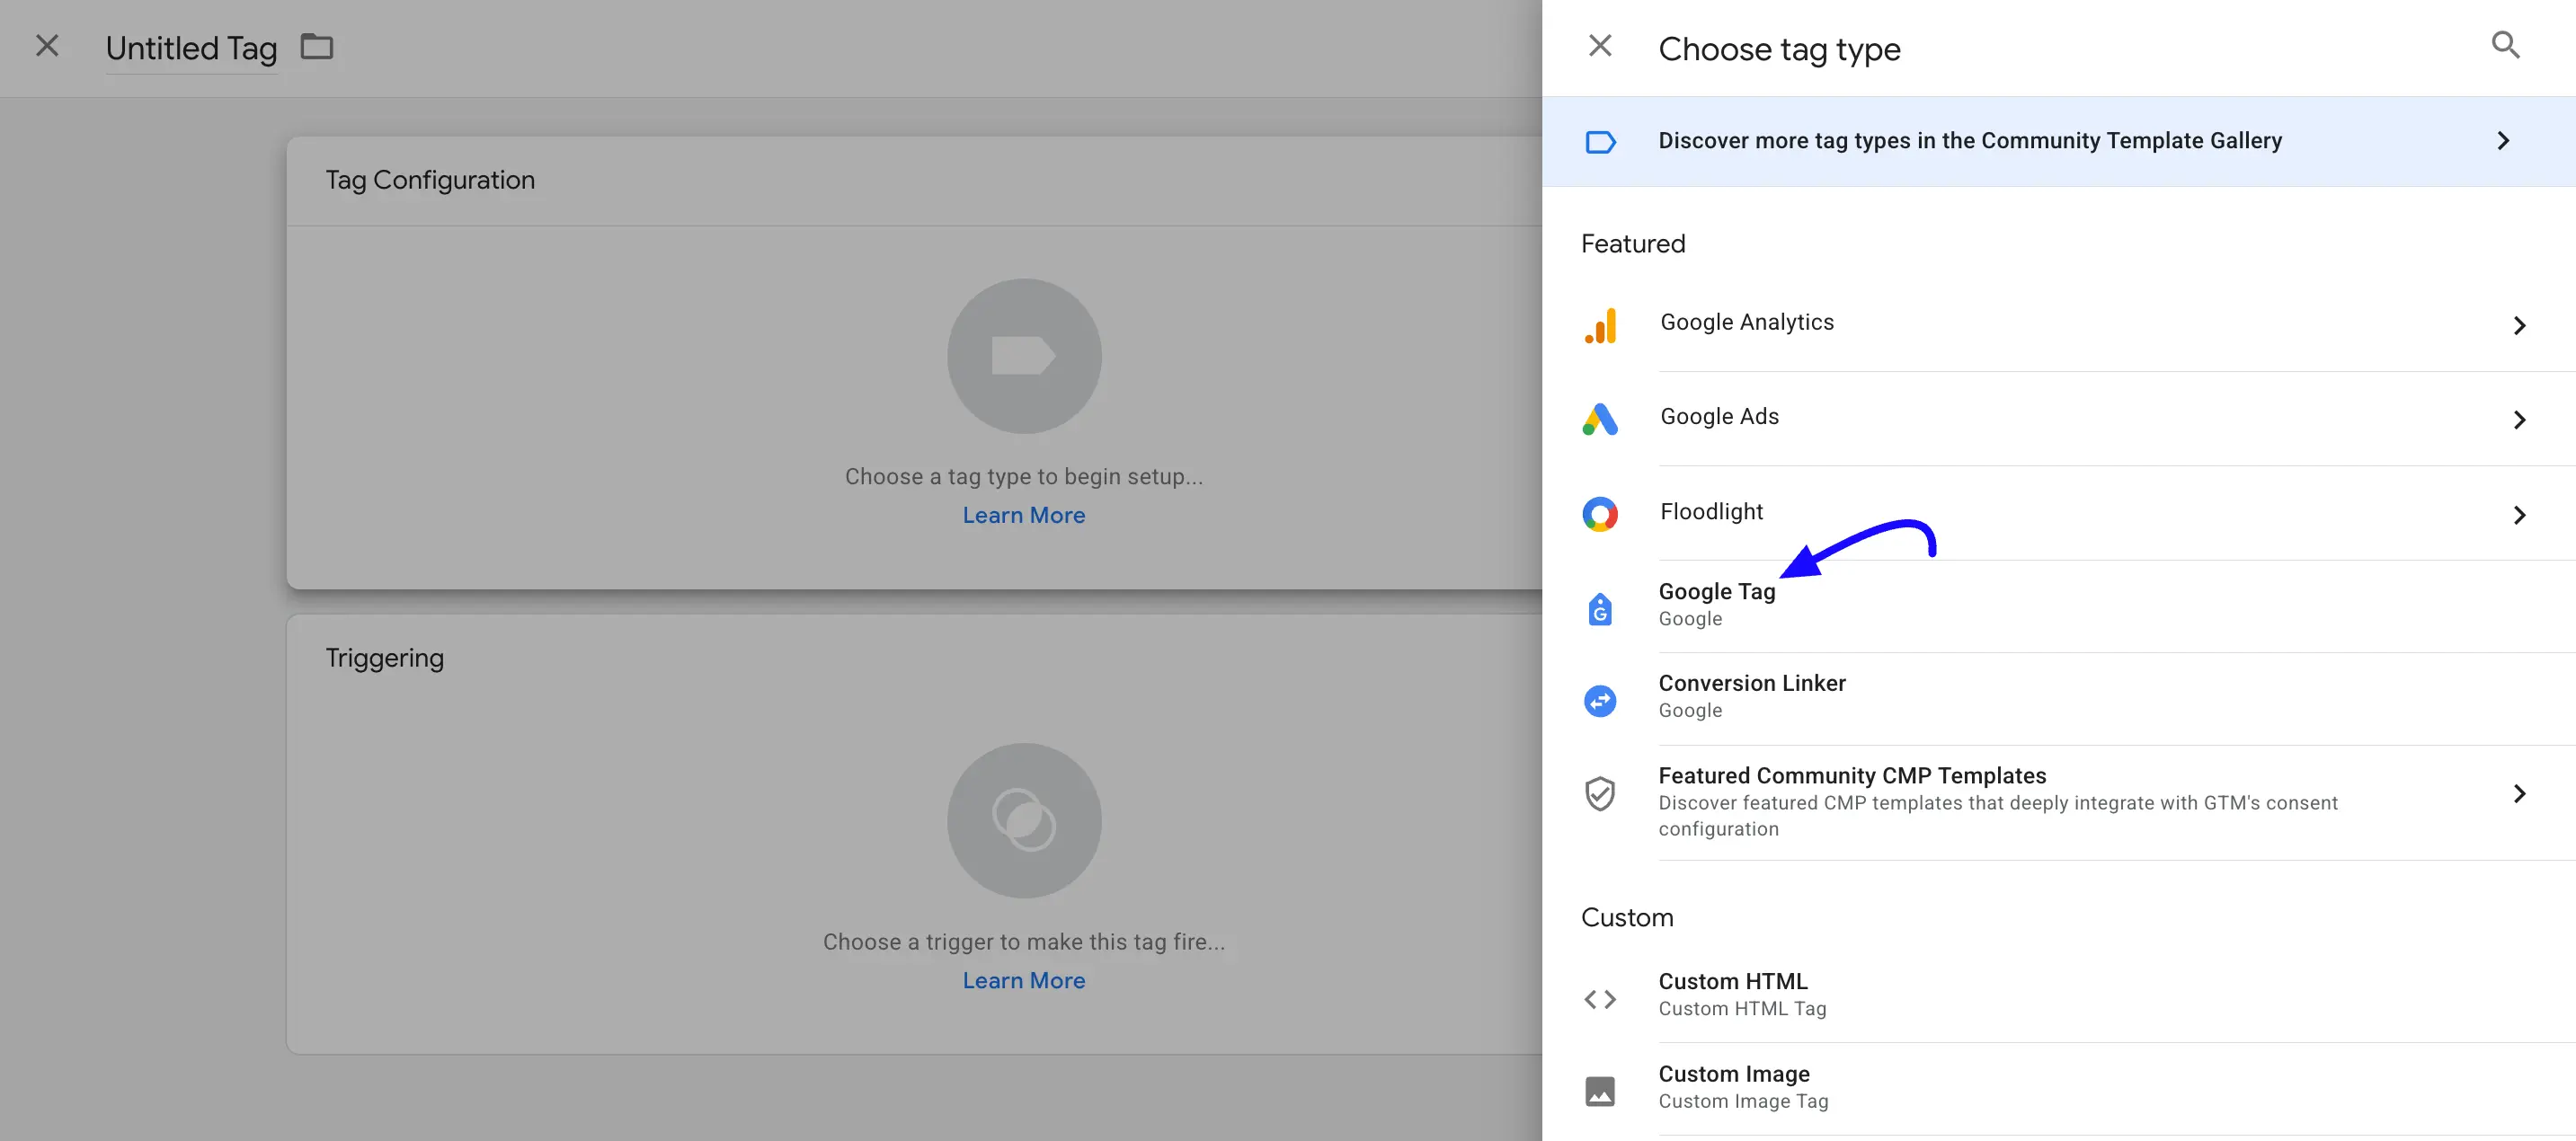Image resolution: width=2576 pixels, height=1141 pixels.
Task: Select the Custom HTML tag type
Action: (2058, 996)
